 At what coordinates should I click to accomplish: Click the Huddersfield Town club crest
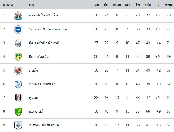coord(18,43)
